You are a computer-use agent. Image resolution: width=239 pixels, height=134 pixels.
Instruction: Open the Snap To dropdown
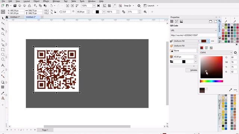click(134, 6)
